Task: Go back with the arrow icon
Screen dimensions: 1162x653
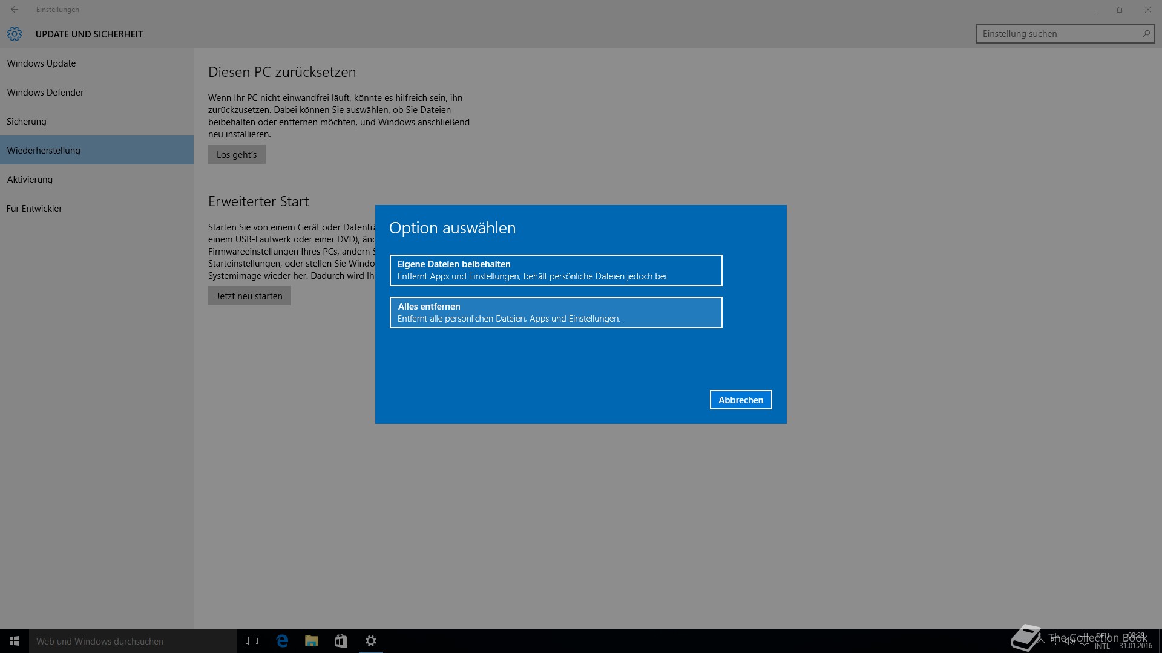Action: (x=15, y=10)
